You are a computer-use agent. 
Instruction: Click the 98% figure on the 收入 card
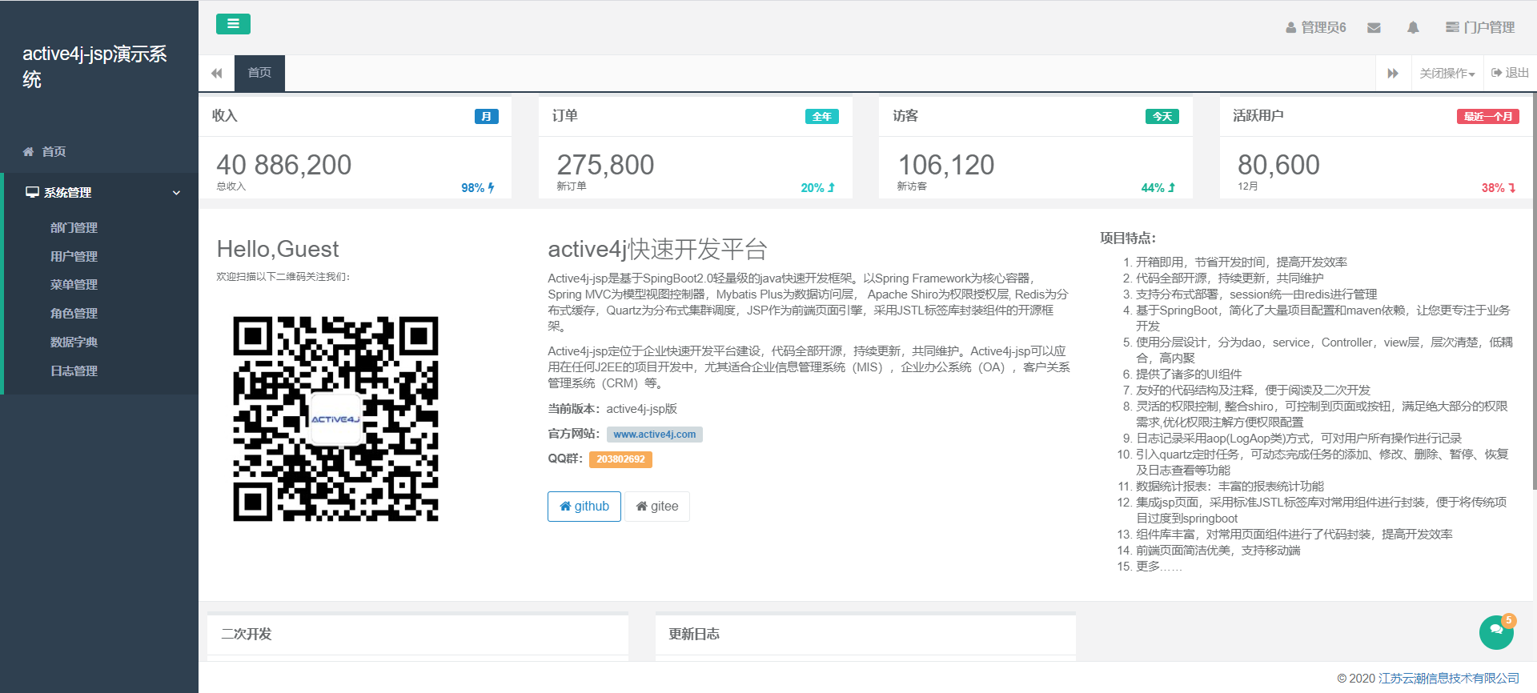coord(478,188)
